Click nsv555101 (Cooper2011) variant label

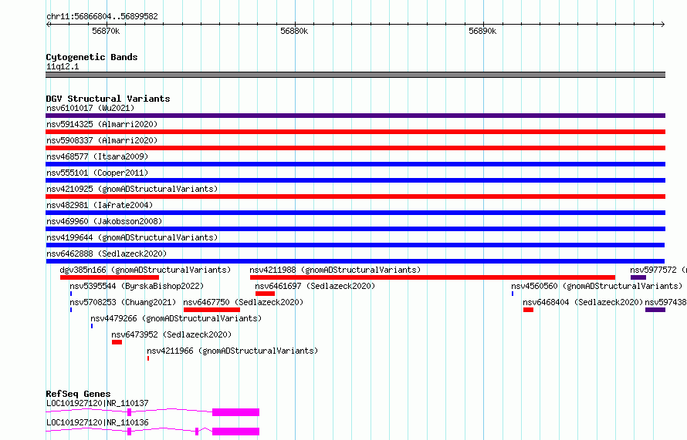[97, 173]
